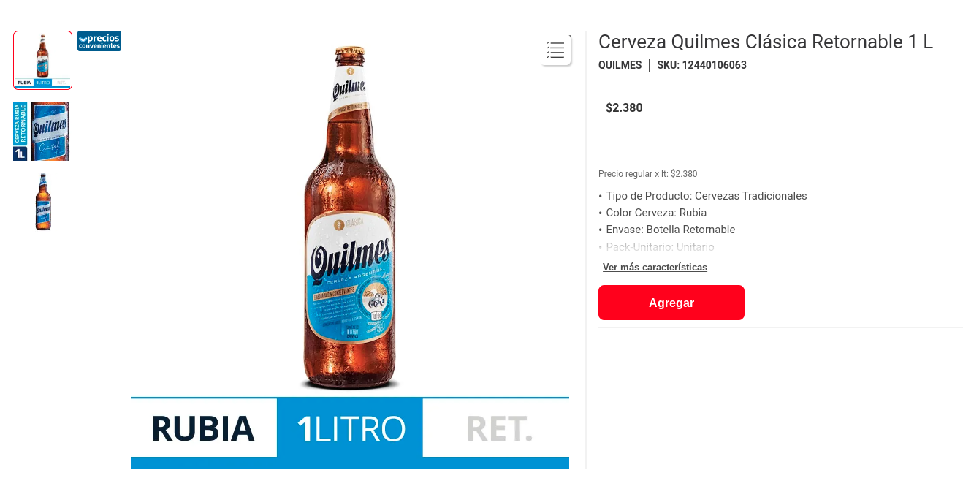Add product with the red Agregar button
Screen dimensions: 963x489
coord(671,303)
